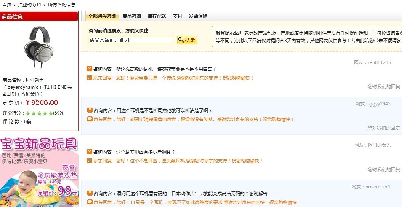Click the consultation keyword search input field
The height and width of the screenshot is (207, 402).
131,40
